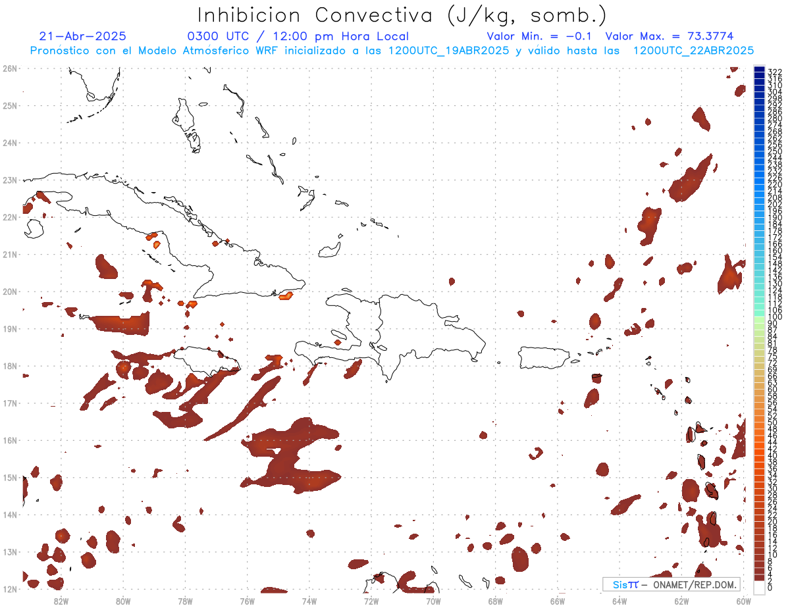Click the "68W" longitude label
This screenshot has height=610, width=790.
tap(496, 601)
